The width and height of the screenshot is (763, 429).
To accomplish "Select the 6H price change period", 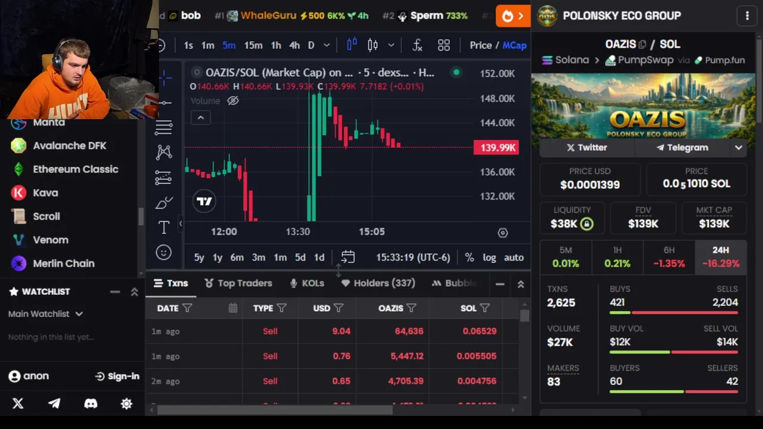I will point(669,257).
